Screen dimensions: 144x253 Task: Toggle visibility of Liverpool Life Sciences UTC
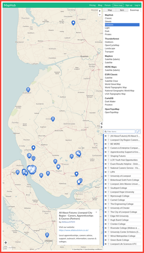106,244
